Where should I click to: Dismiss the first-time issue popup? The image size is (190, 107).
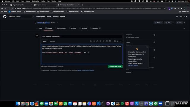coord(147,47)
